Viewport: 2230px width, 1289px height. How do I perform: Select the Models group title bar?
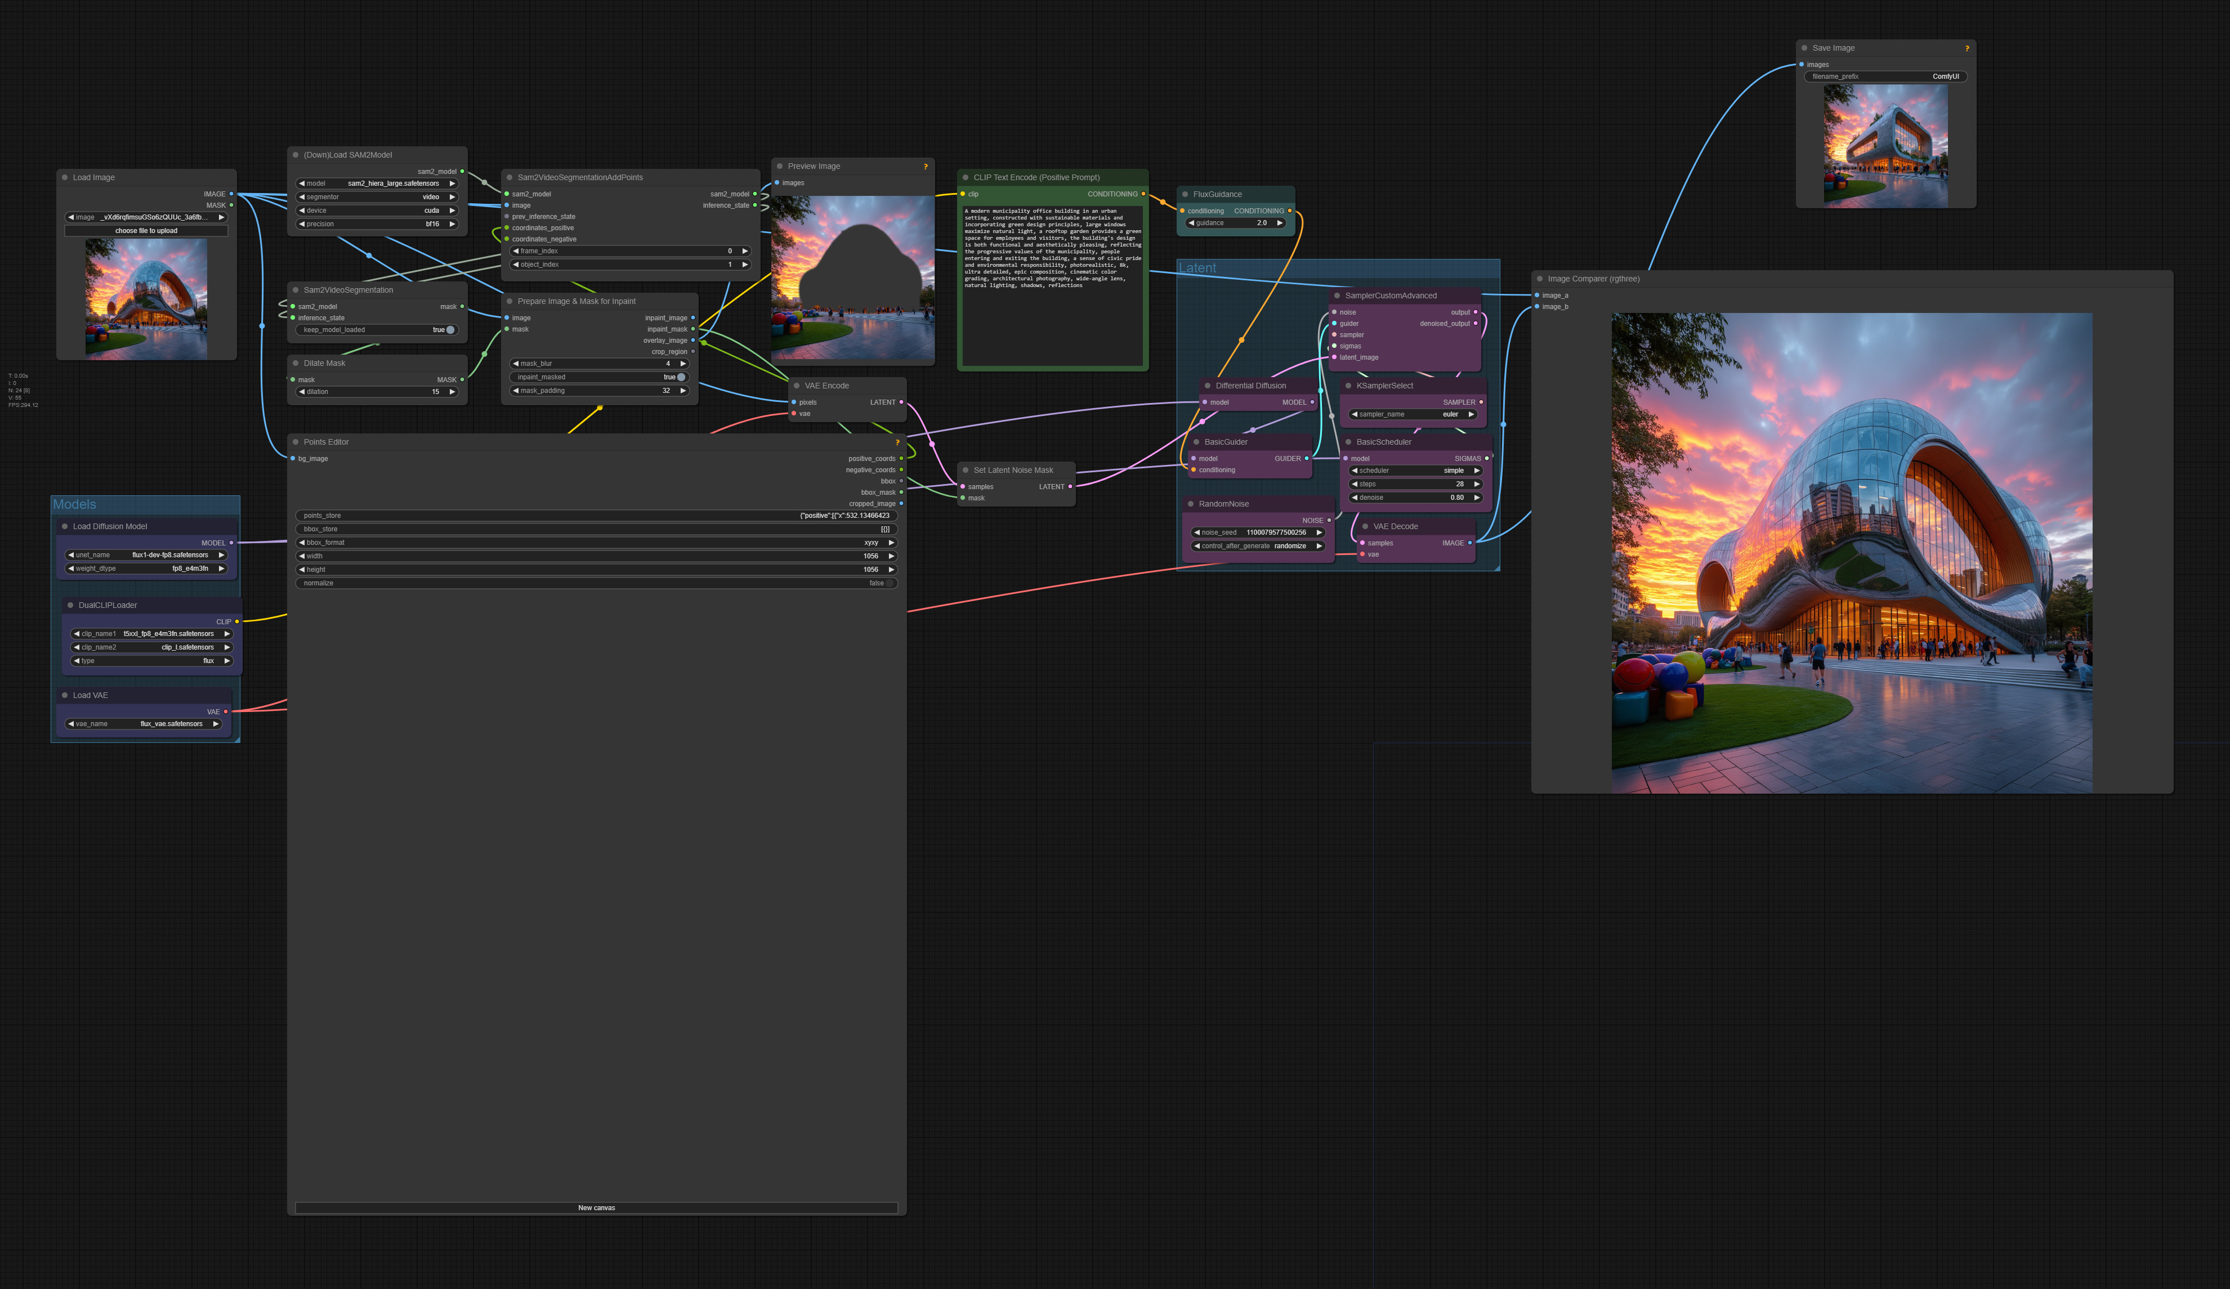[x=75, y=503]
